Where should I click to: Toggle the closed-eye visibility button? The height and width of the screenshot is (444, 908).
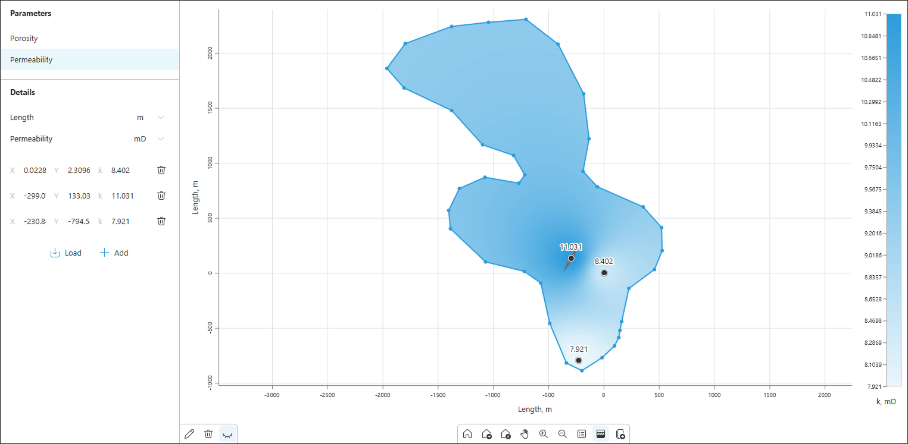click(x=227, y=434)
